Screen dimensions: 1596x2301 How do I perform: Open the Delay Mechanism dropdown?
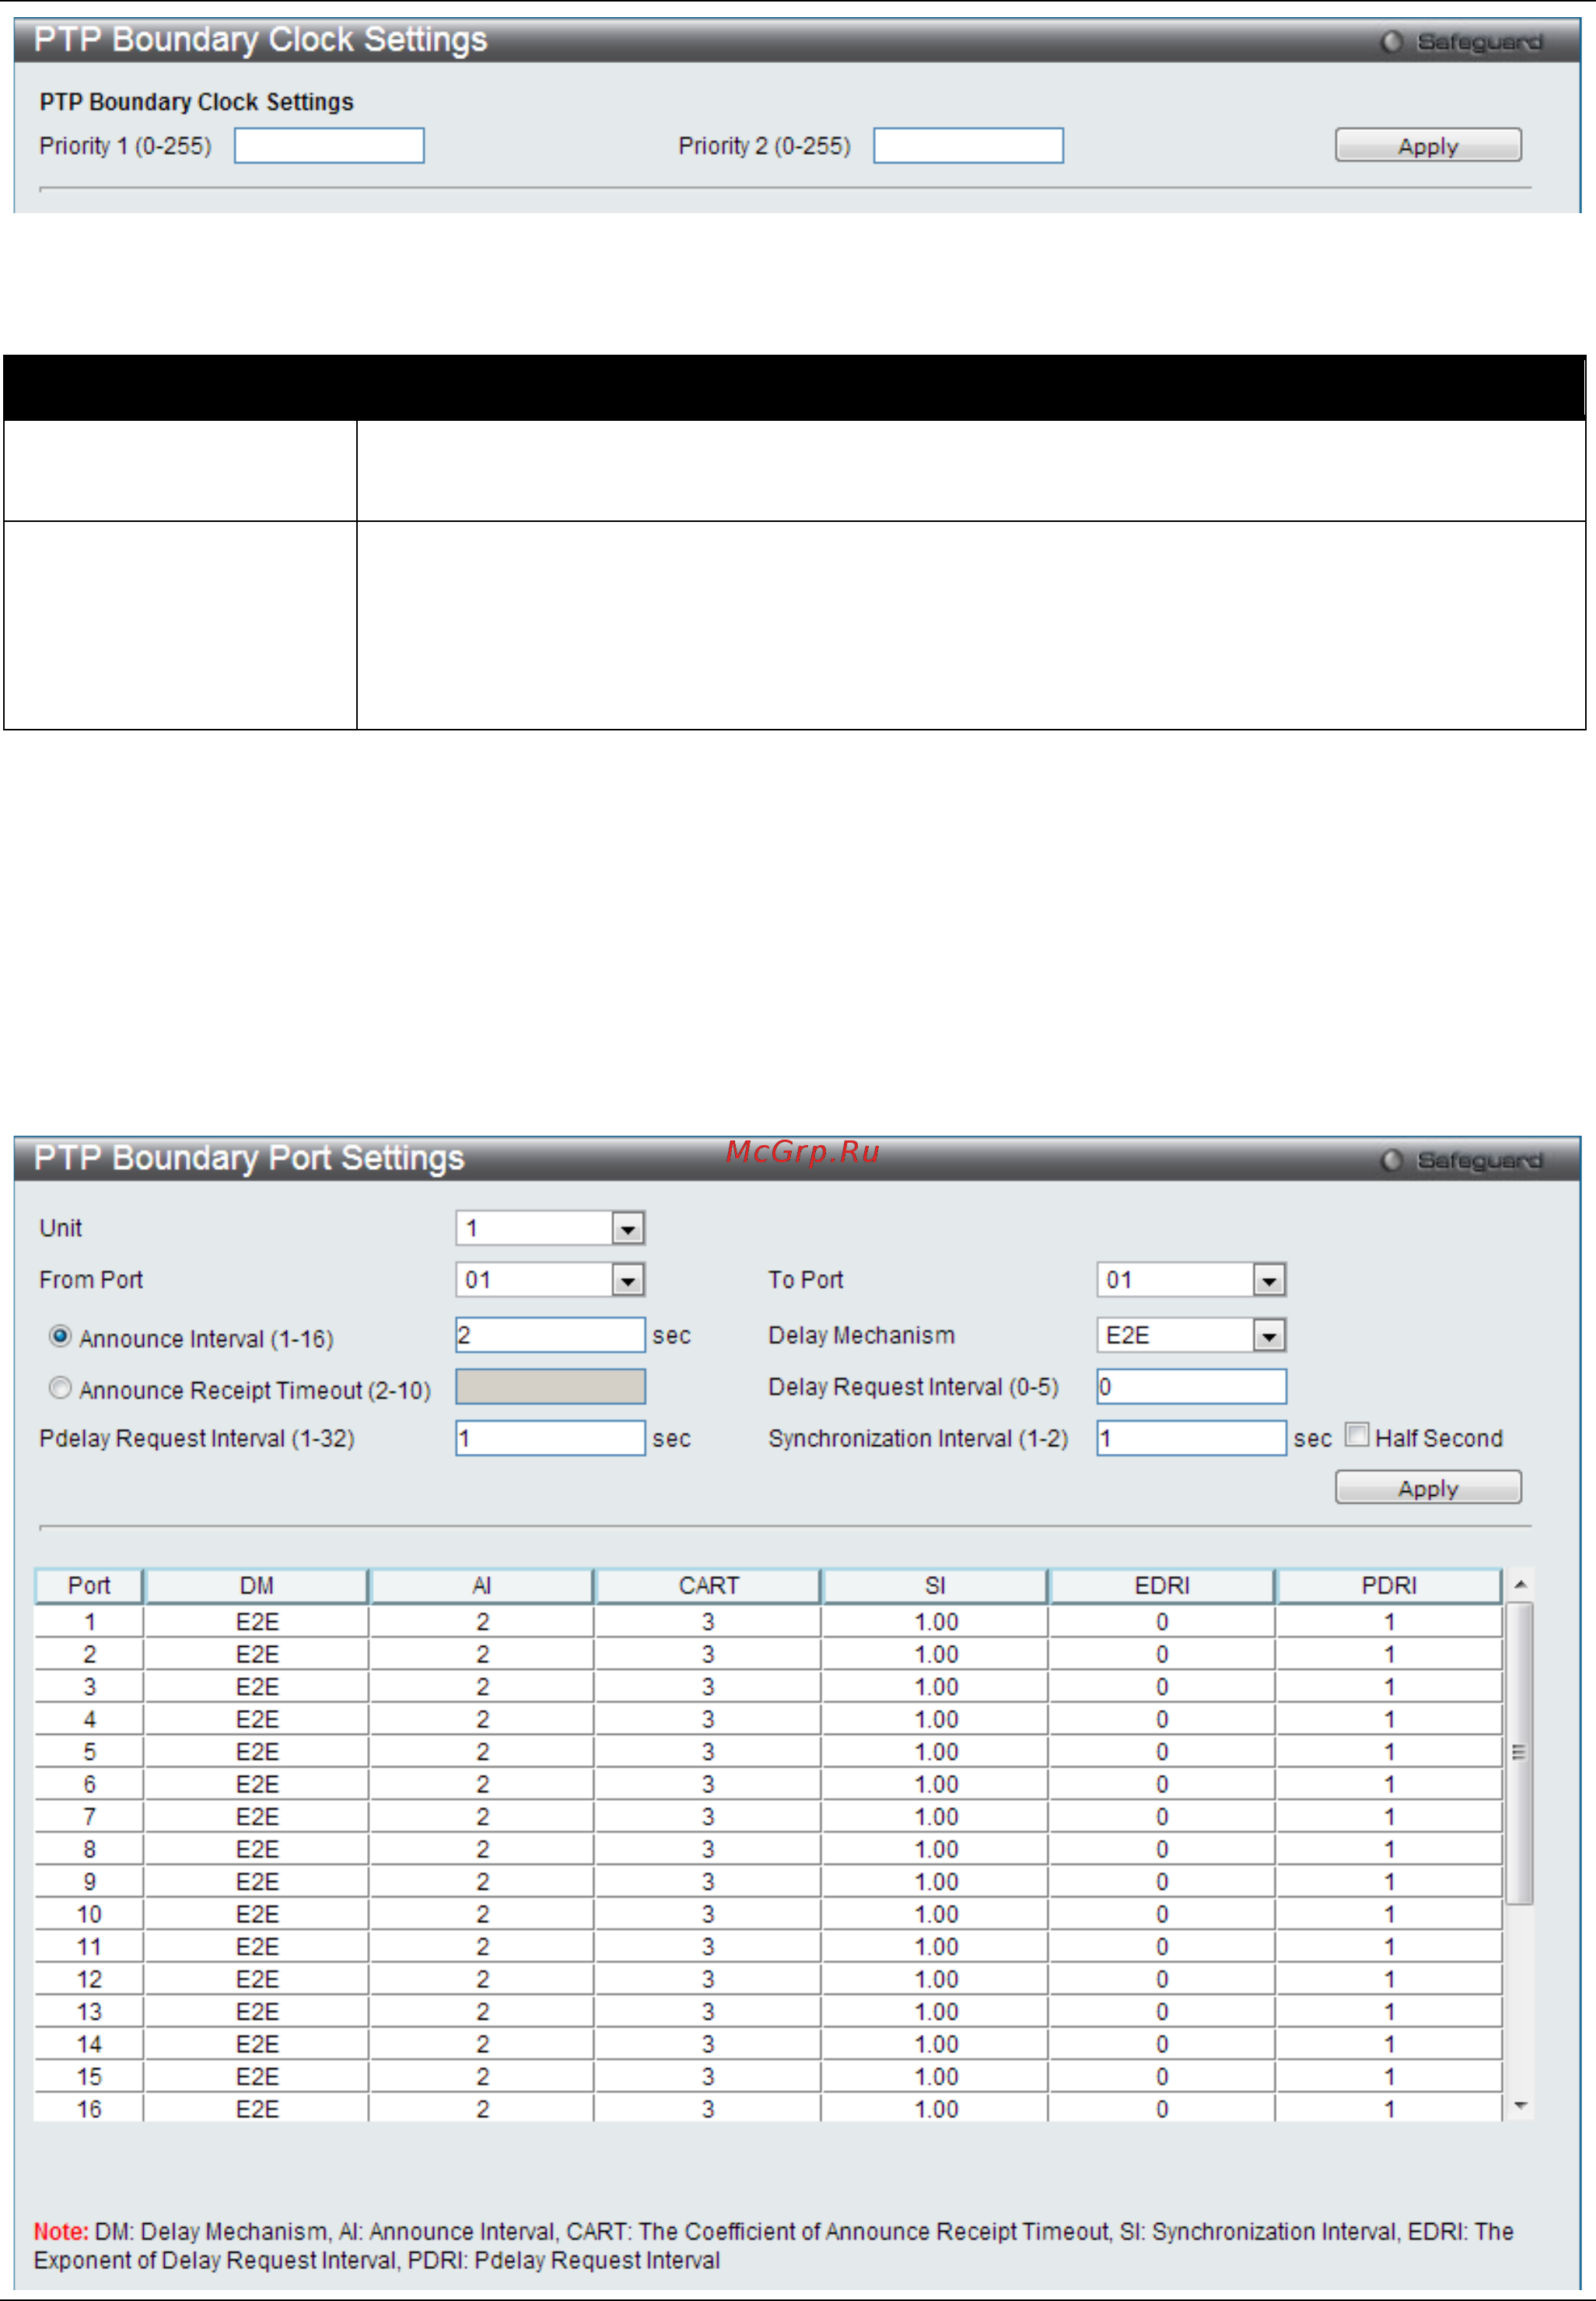[1191, 1335]
